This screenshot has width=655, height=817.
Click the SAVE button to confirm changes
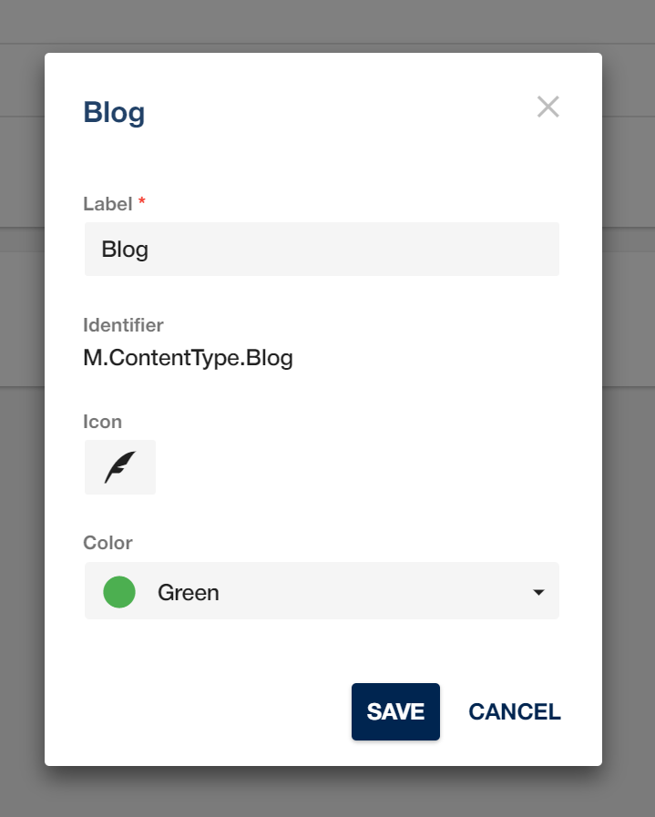click(395, 711)
